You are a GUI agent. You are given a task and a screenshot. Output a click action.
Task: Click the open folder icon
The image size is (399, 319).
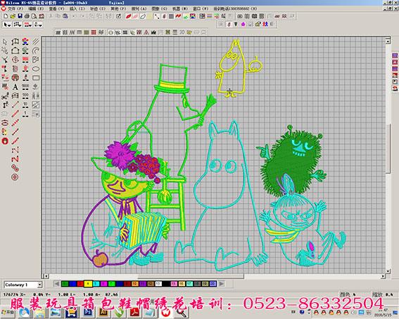click(x=13, y=16)
